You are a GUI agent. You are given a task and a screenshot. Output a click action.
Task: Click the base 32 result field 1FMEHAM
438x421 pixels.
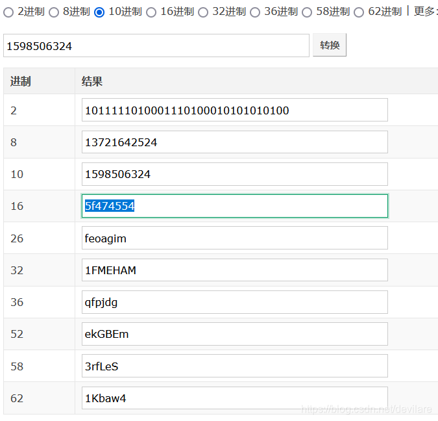[x=235, y=270]
